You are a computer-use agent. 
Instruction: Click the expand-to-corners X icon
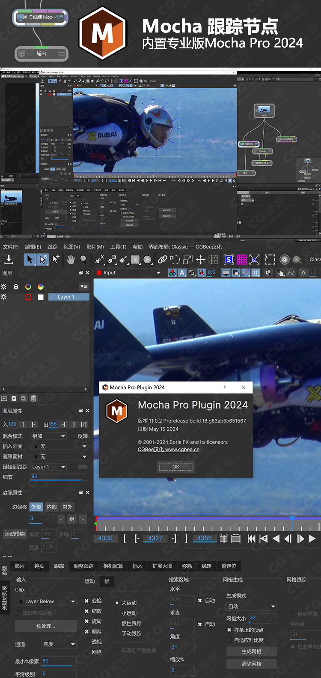[254, 259]
